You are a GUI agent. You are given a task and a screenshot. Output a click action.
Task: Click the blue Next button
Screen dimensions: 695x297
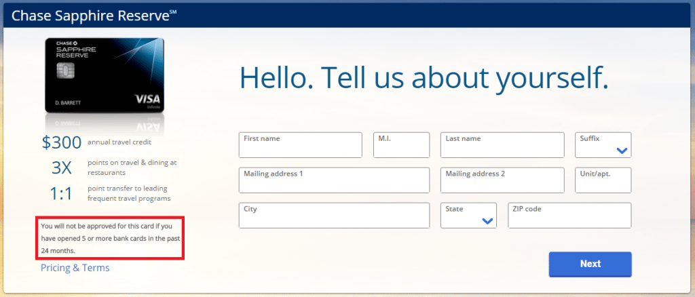[590, 264]
